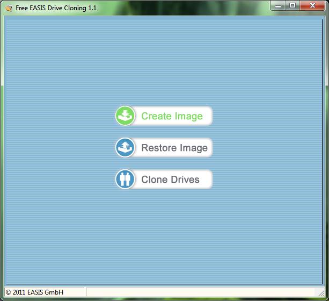Click the green Create Image icon
329x301 pixels.
125,116
